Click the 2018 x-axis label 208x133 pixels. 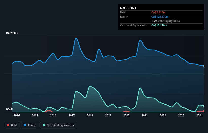pyautogui.click(x=90, y=115)
